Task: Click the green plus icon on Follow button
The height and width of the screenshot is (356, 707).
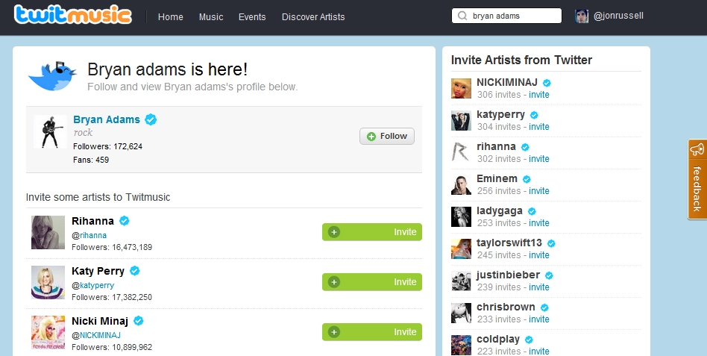Action: [371, 137]
